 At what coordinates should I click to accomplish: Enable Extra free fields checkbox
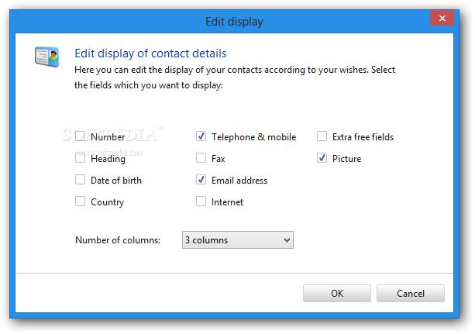322,136
